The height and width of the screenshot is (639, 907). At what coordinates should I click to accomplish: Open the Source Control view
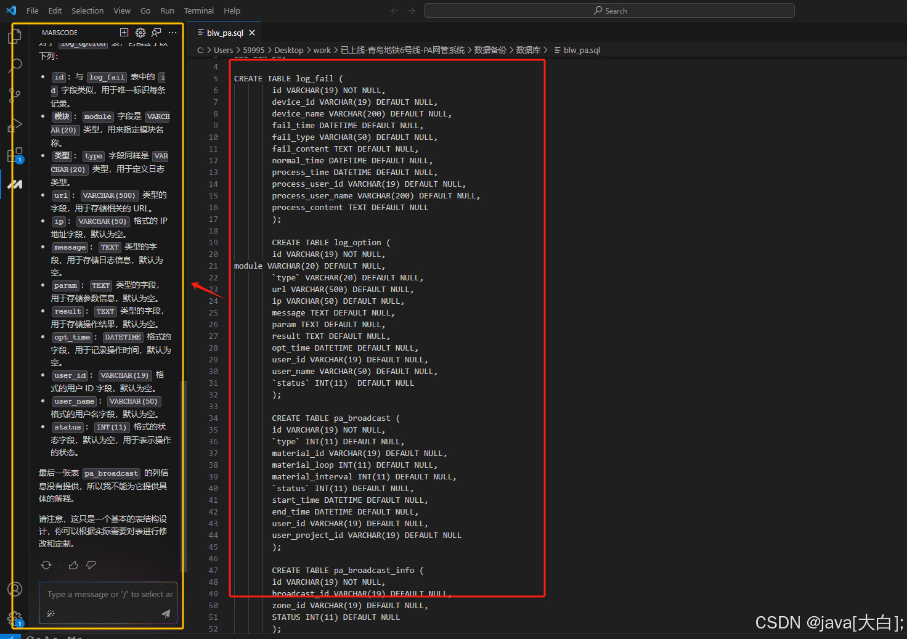pyautogui.click(x=15, y=95)
